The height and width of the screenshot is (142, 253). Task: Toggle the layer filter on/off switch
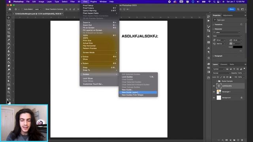(244, 69)
